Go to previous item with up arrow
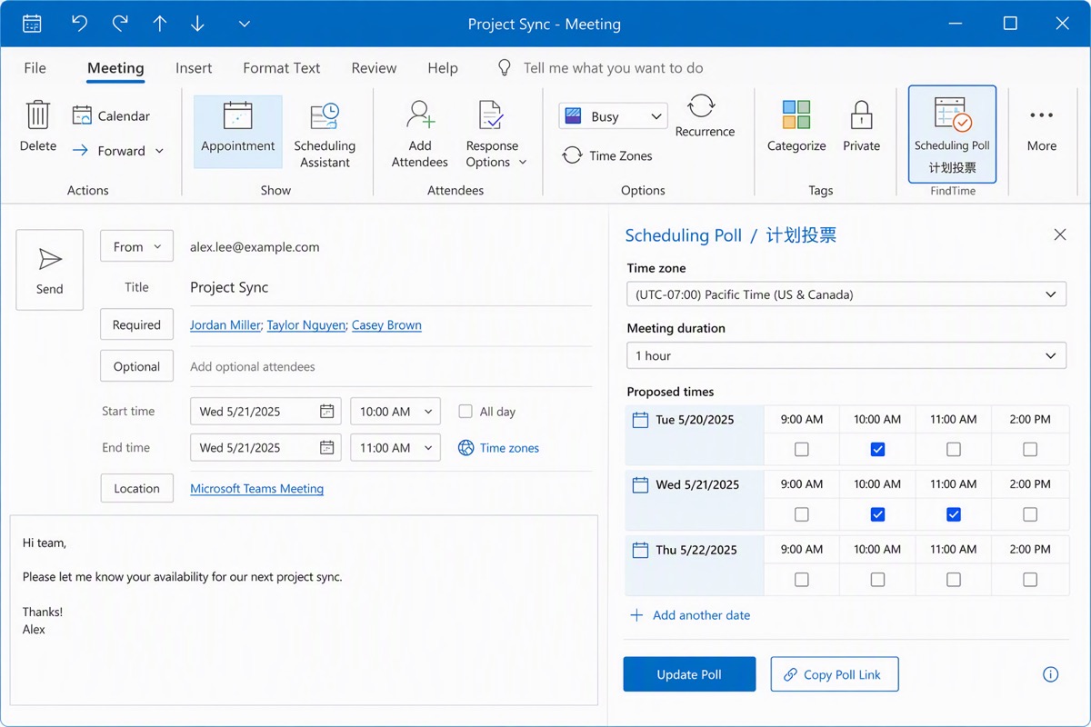 point(160,24)
